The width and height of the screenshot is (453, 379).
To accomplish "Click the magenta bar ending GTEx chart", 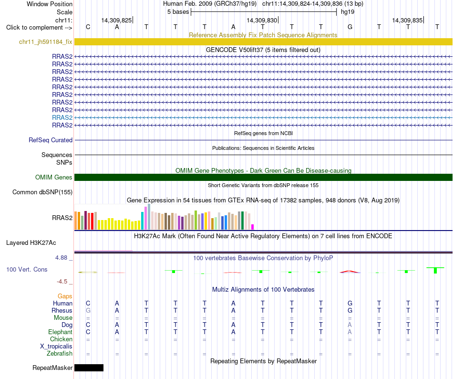I will (252, 227).
